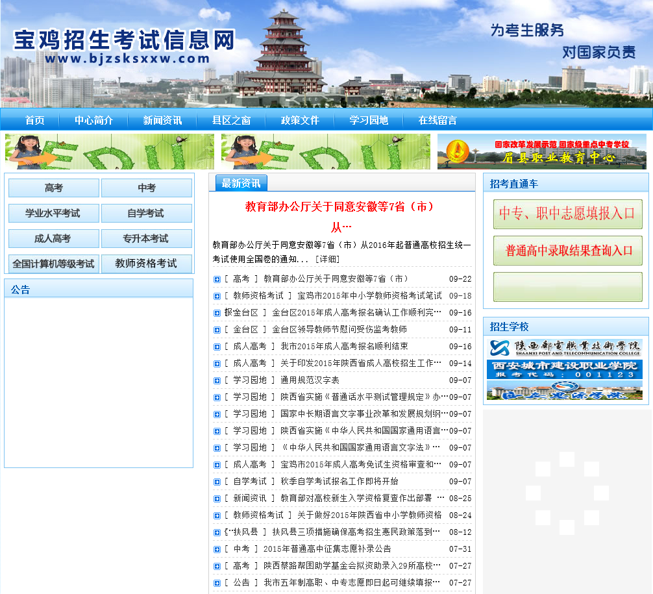
Task: Open 全国计算机等级考试 category
Action: 54,264
